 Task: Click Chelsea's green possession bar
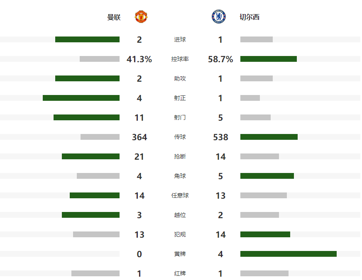268,59
